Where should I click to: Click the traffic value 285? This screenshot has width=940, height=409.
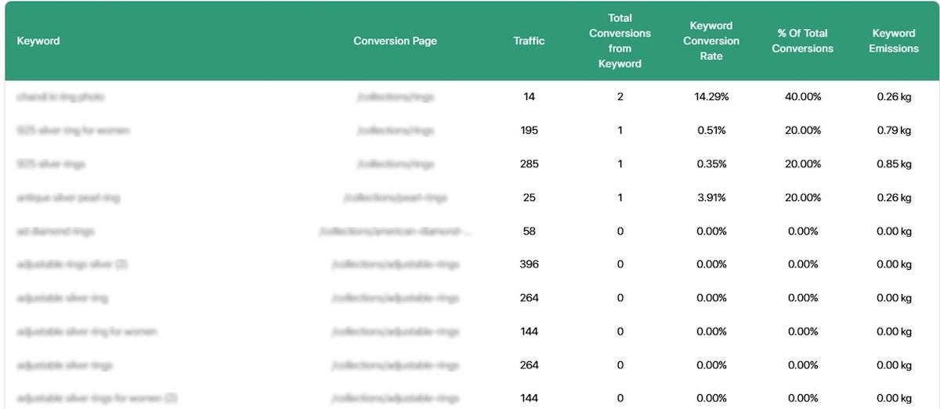(529, 164)
